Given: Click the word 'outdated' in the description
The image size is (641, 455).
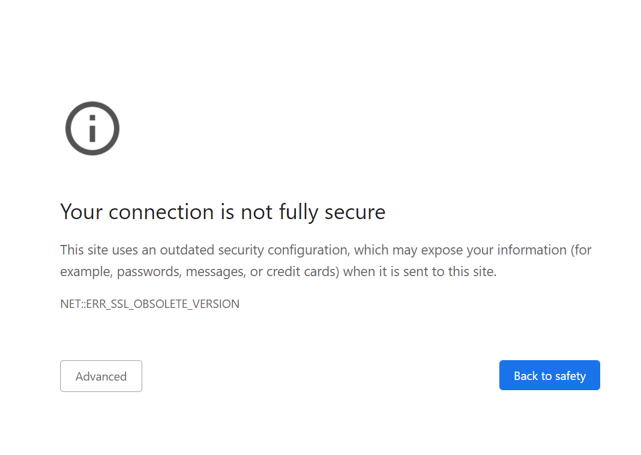Looking at the screenshot, I should (x=187, y=250).
